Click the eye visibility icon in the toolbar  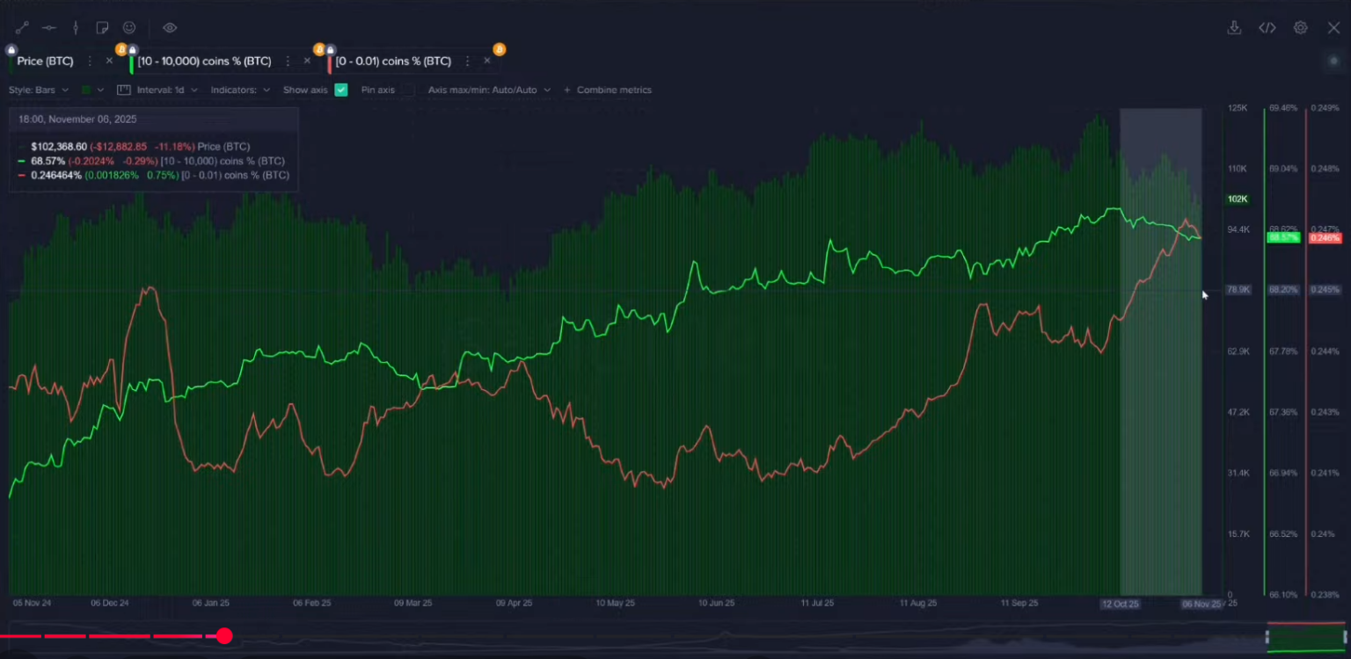(x=169, y=27)
